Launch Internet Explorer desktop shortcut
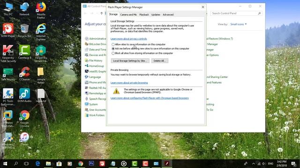The image size is (300, 168). tap(41, 32)
